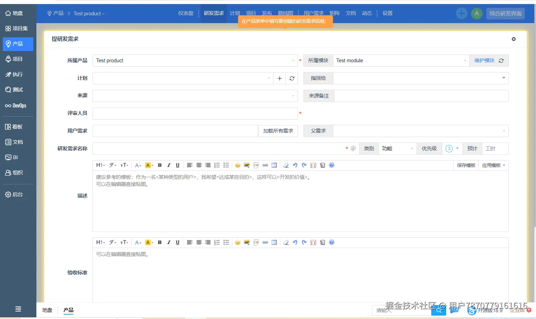This screenshot has height=319, width=536.
Task: Open the 指派给 dropdown
Action: point(421,78)
